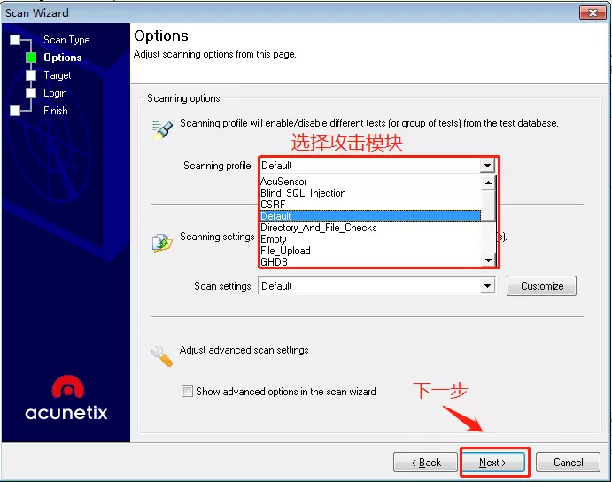Choose GHDB scanning profile
This screenshot has width=612, height=482.
tap(370, 261)
